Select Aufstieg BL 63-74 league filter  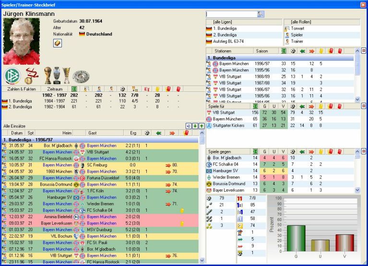(x=244, y=41)
